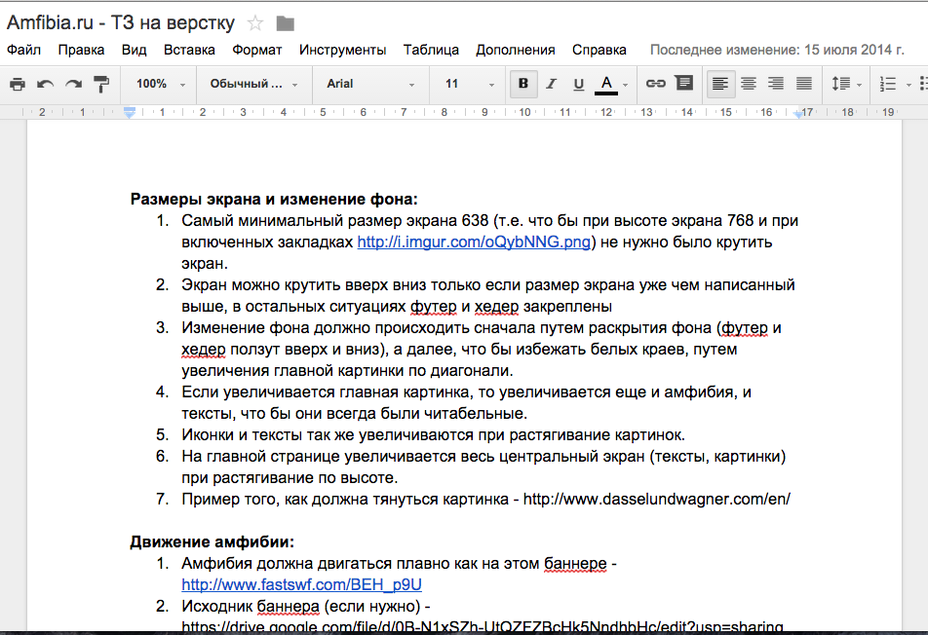
Task: Open the 100% zoom dropdown
Action: [x=159, y=84]
